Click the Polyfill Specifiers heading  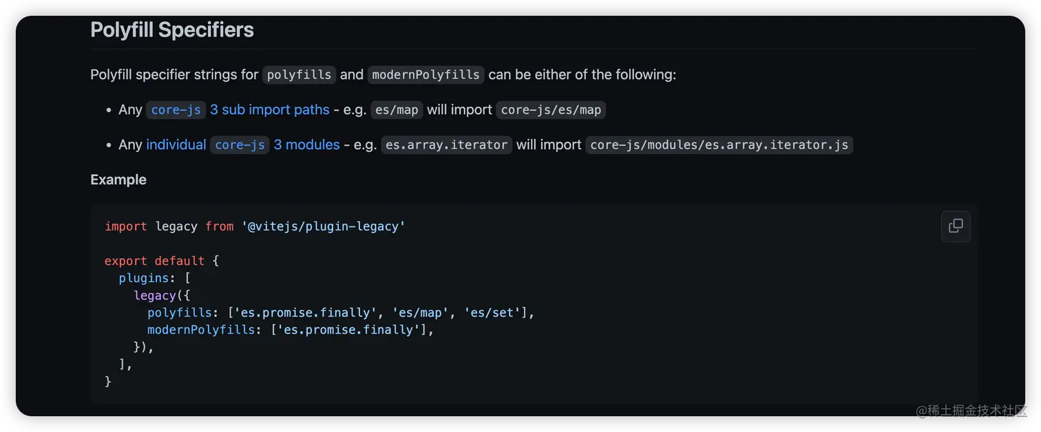(x=172, y=30)
